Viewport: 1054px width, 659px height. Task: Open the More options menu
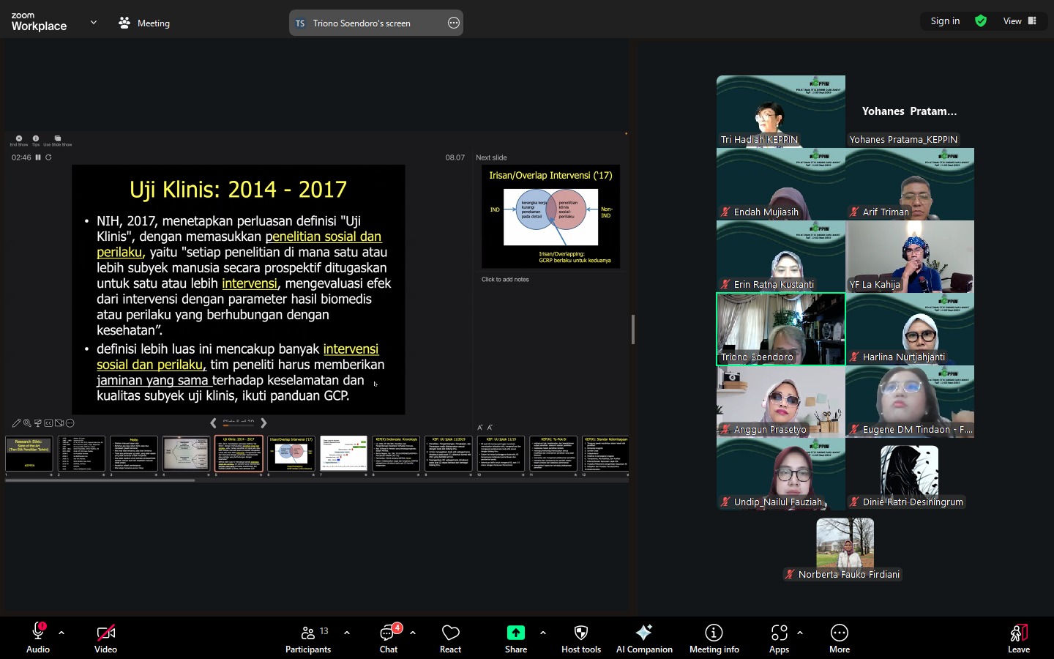click(840, 637)
